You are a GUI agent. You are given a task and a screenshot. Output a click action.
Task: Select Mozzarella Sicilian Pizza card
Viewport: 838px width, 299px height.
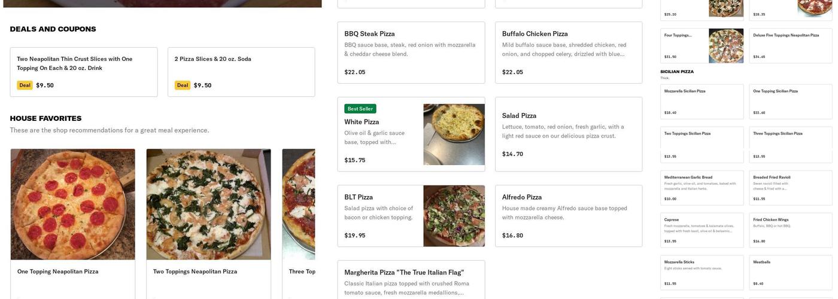(702, 102)
